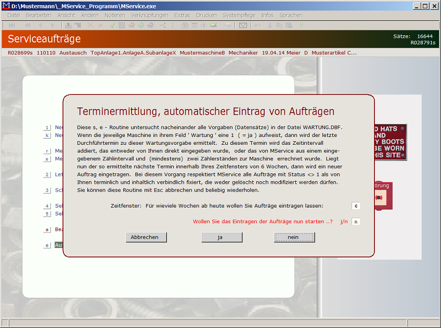Click the printer icon in toolbar
This screenshot has width=441, height=328.
(227, 25)
